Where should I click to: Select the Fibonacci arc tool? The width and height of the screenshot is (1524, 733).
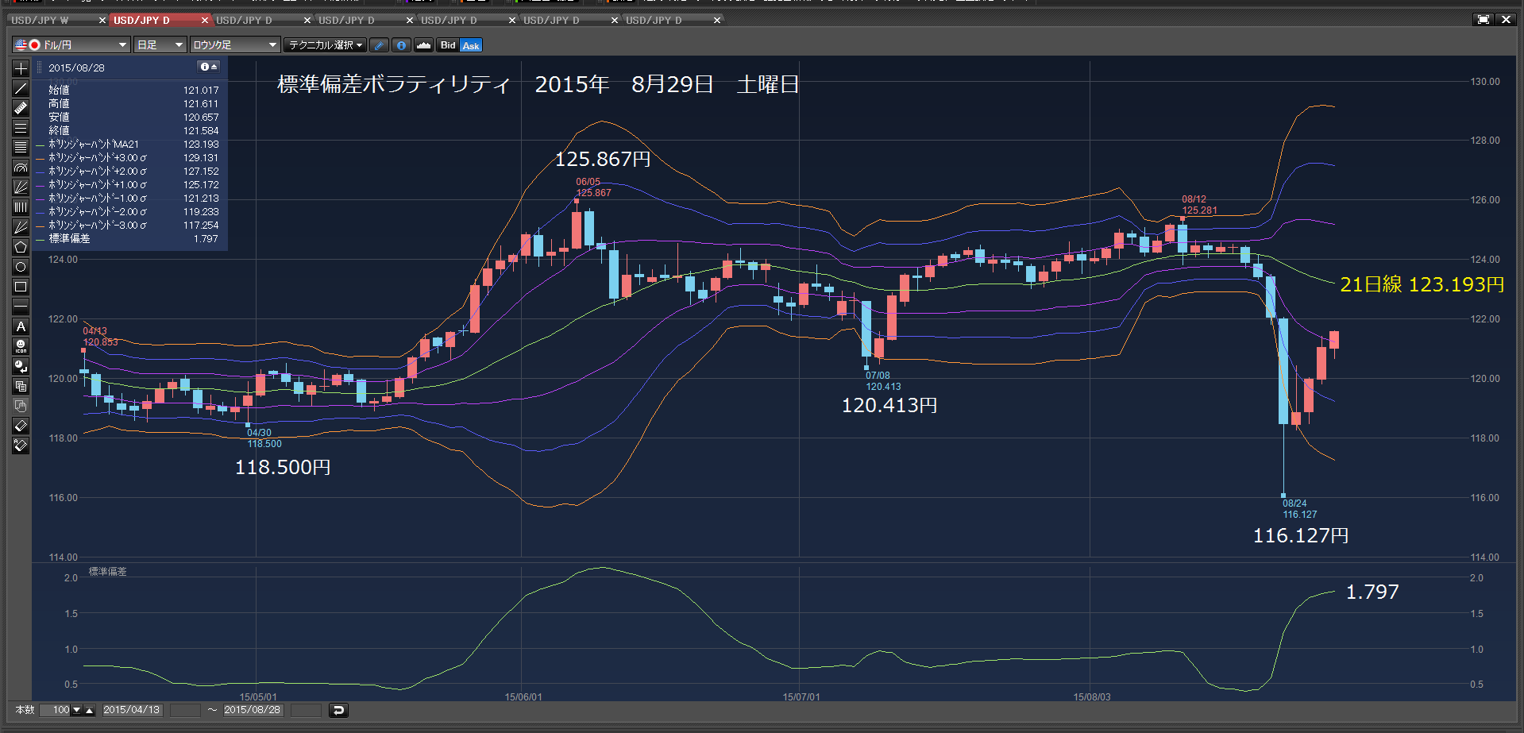21,168
